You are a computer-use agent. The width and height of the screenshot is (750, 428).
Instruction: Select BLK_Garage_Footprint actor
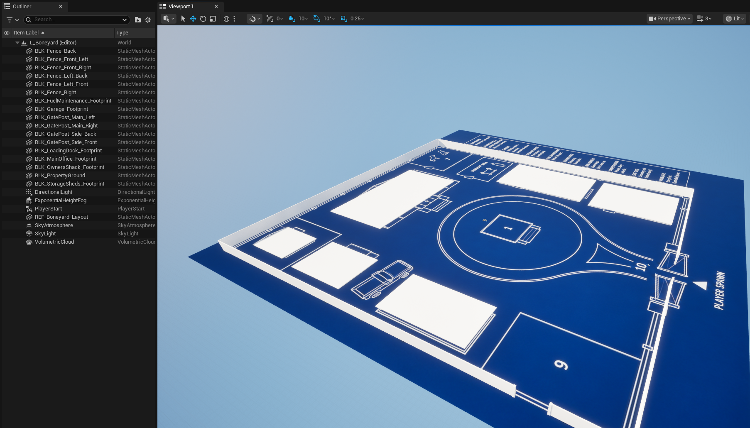tap(61, 109)
